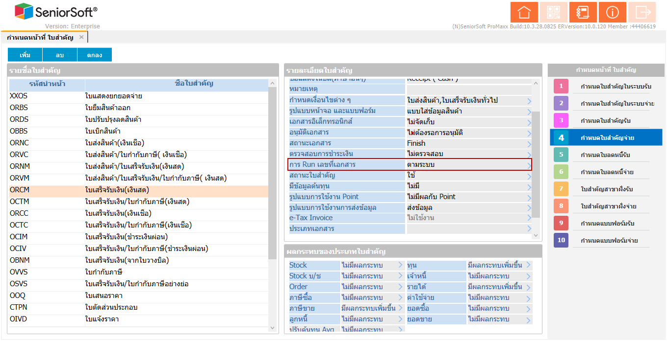
Task: Select step 10 กำหนดแบบฟอร์มจ่าย
Action: [606, 241]
